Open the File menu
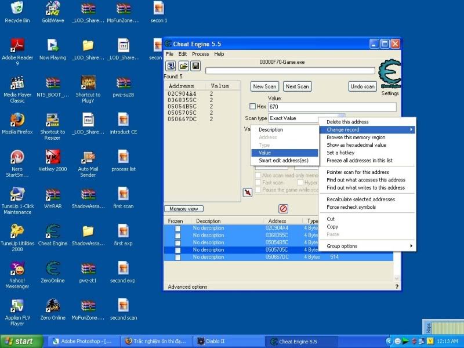Image resolution: width=464 pixels, height=348 pixels. point(169,54)
